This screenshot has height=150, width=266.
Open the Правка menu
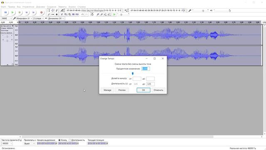11,7
